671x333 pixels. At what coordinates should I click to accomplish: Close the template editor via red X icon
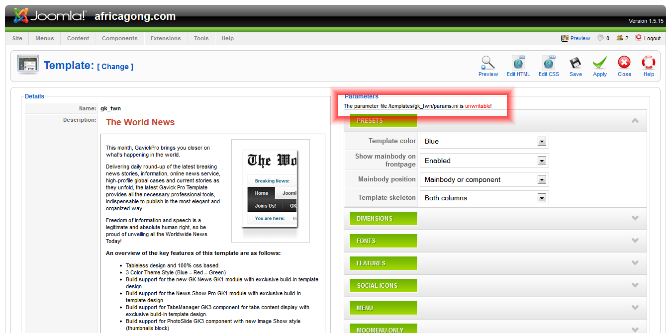pos(624,63)
